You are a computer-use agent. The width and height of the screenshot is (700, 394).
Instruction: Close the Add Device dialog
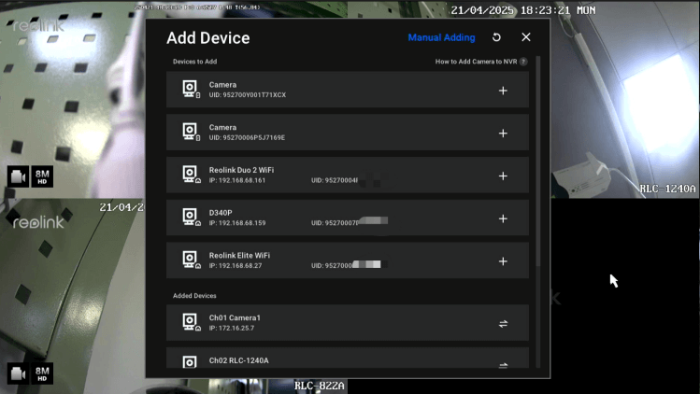[x=526, y=37]
